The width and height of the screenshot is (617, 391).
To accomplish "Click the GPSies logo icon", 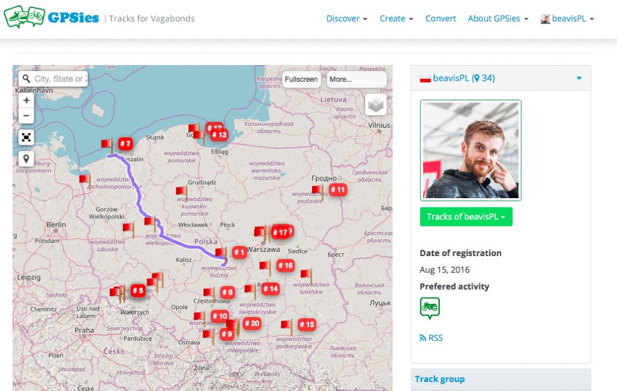I will [x=24, y=17].
